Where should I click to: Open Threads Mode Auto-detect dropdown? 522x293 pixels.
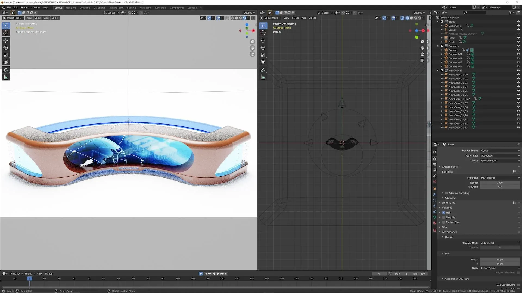(500, 243)
